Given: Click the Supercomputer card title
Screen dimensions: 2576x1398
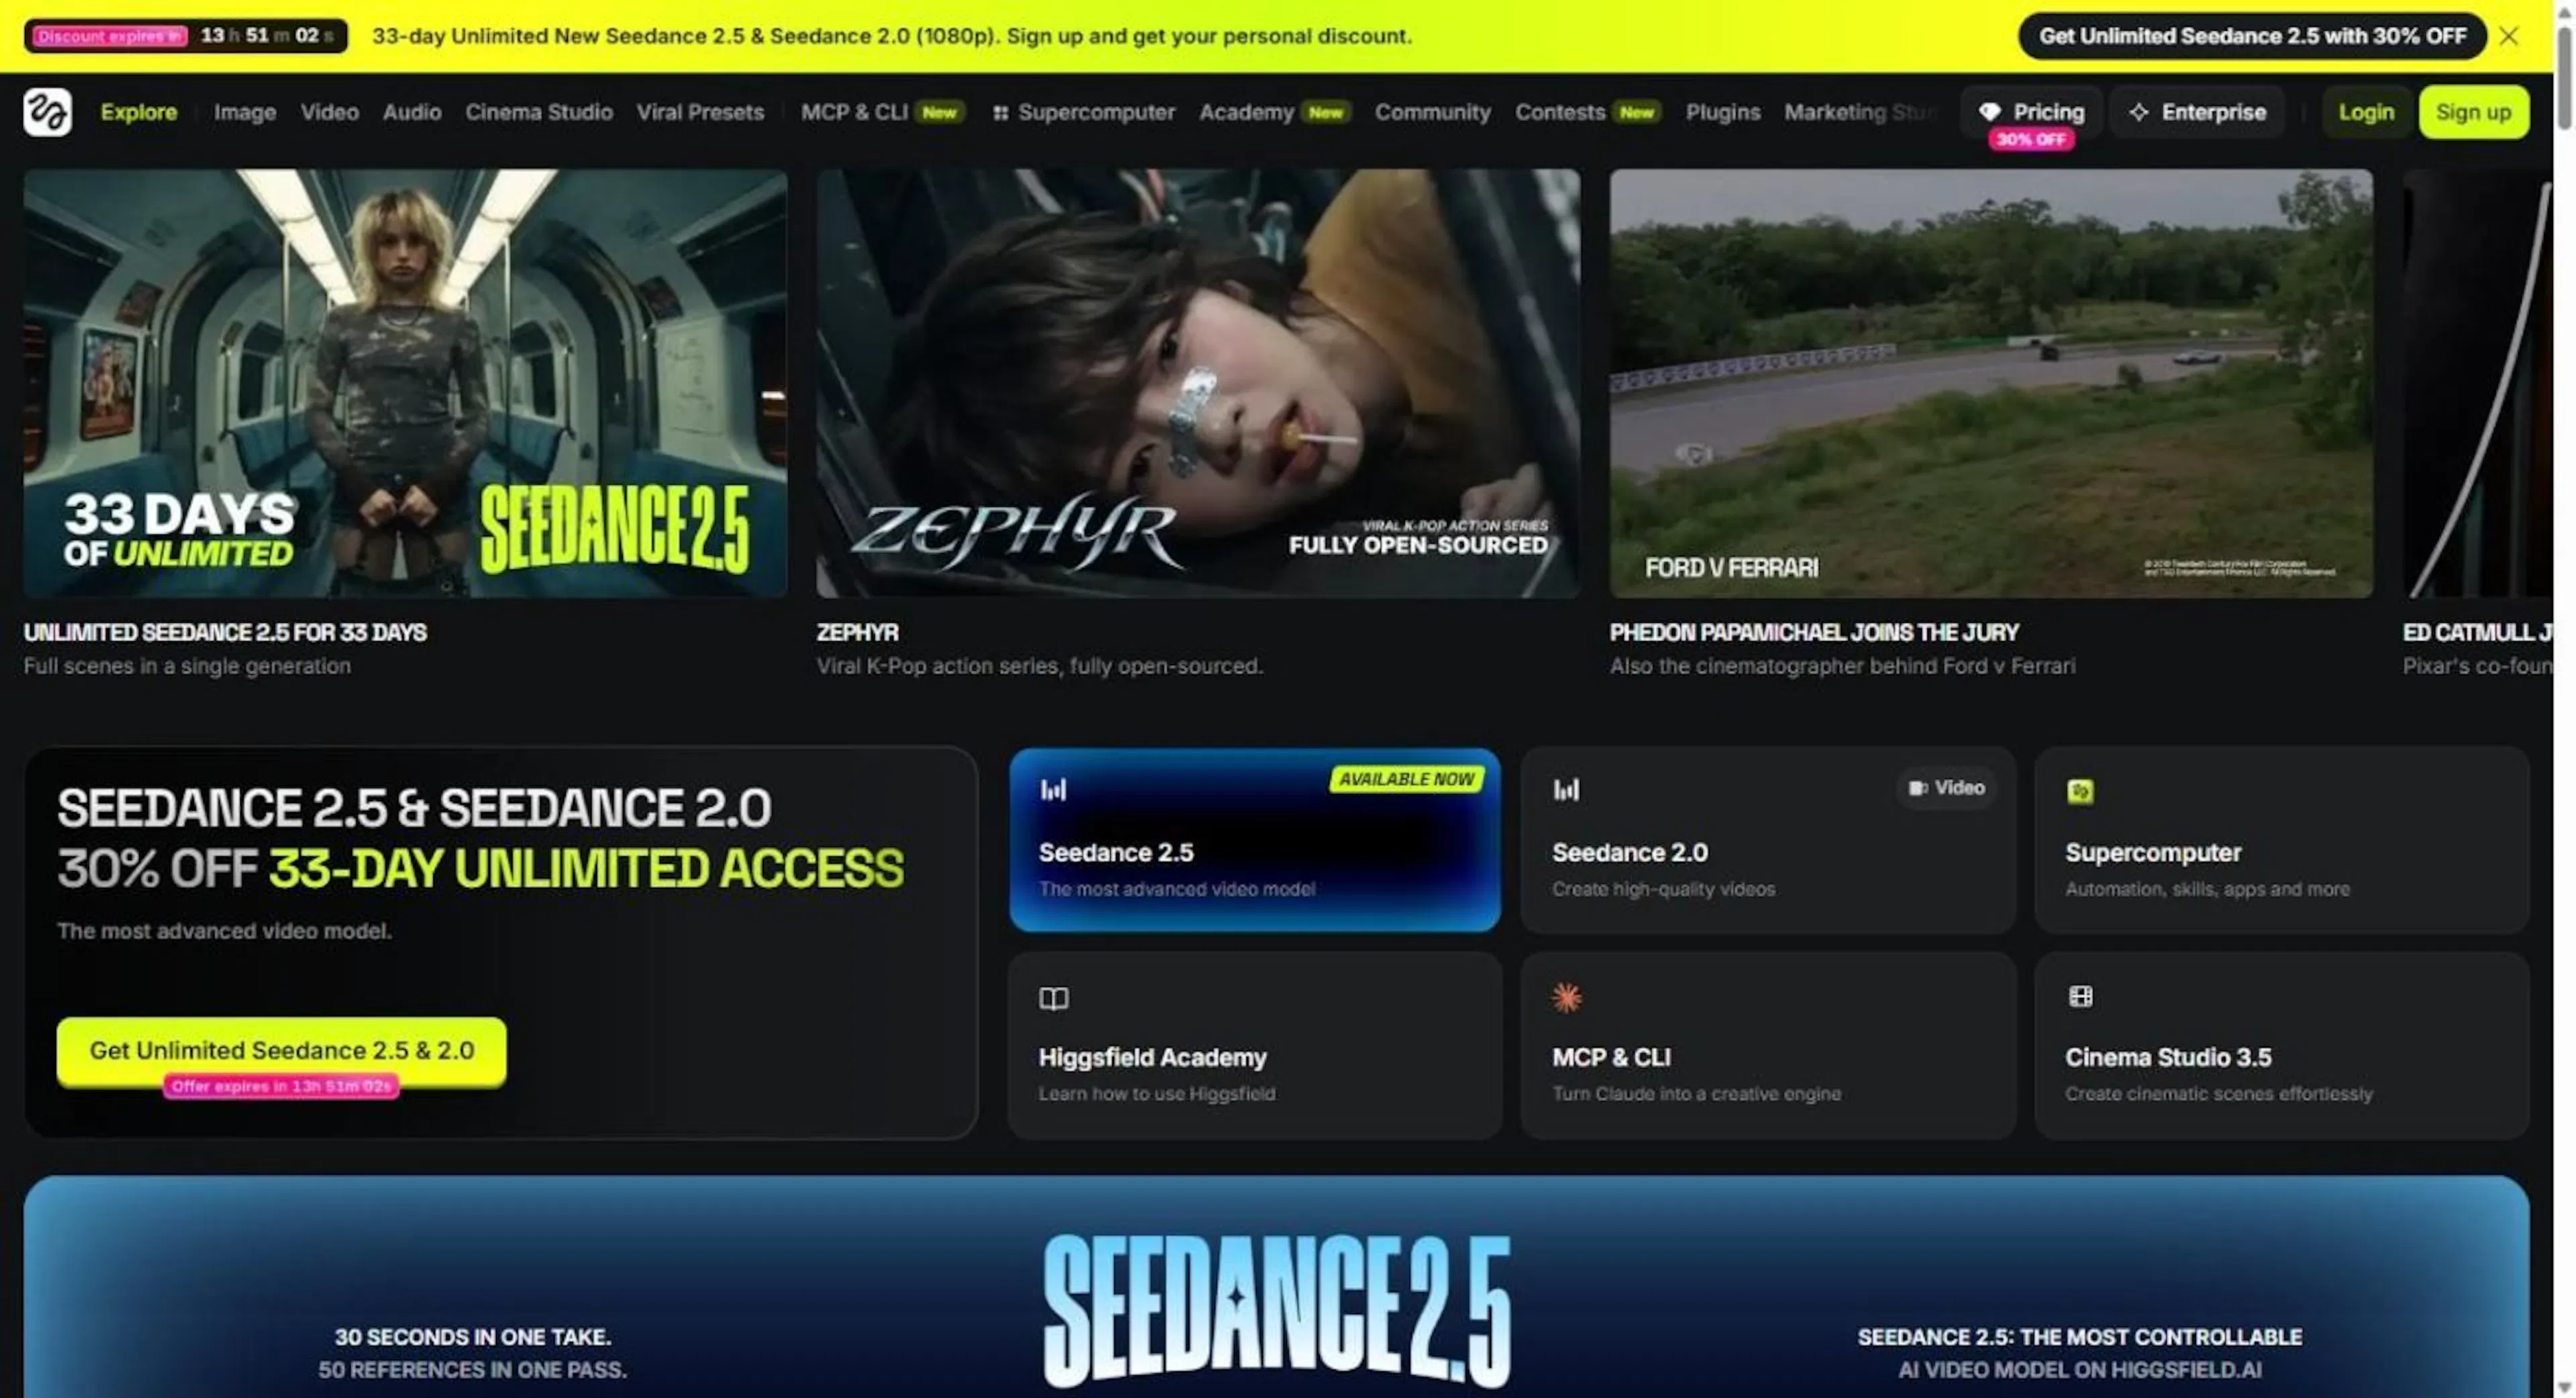Looking at the screenshot, I should 2153,852.
